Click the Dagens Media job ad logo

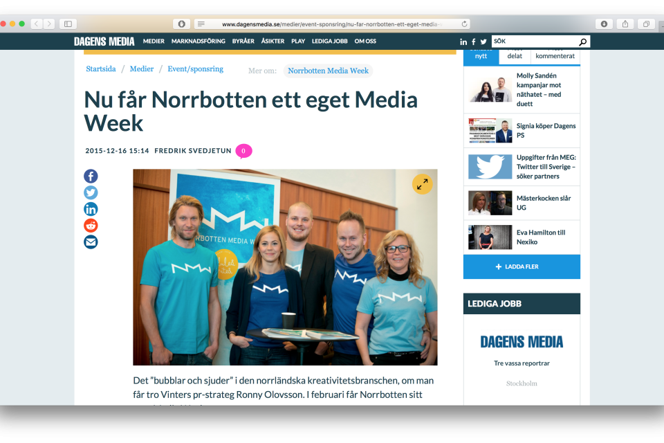pyautogui.click(x=522, y=342)
